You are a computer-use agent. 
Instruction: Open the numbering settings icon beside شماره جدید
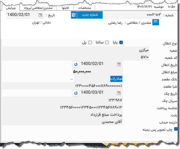(x=74, y=15)
